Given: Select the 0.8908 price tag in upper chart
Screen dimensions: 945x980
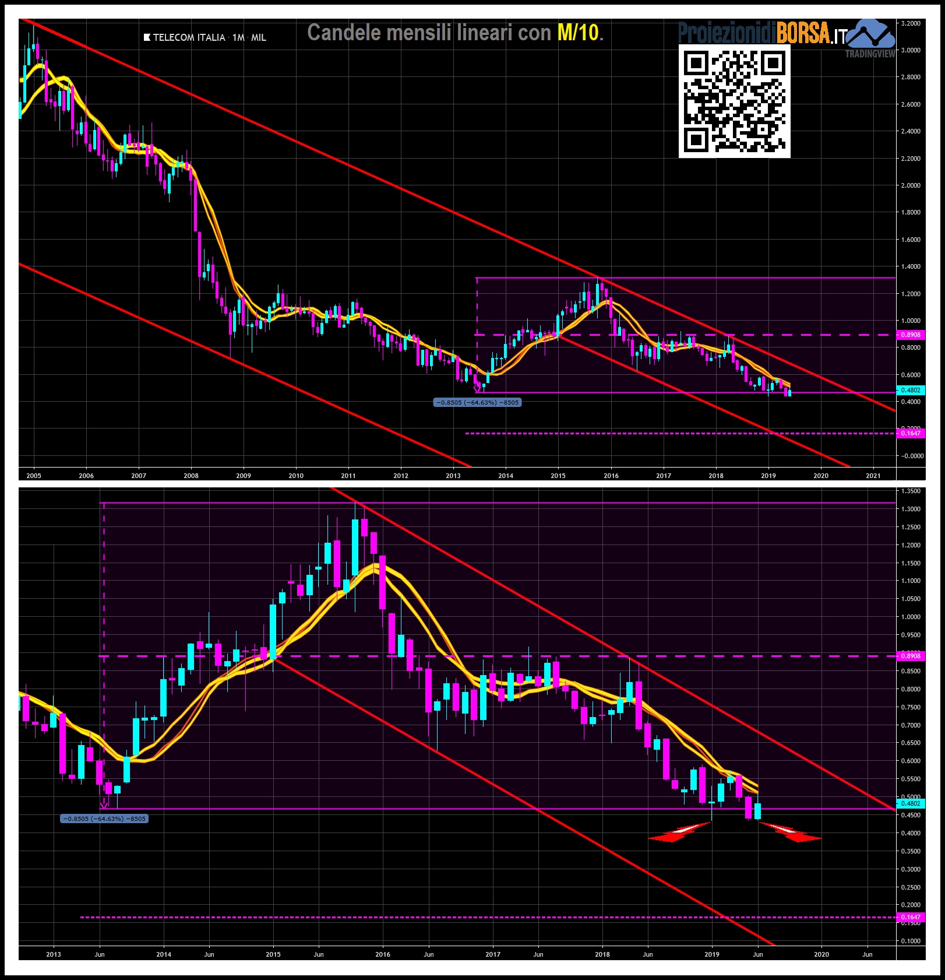Looking at the screenshot, I should point(911,335).
